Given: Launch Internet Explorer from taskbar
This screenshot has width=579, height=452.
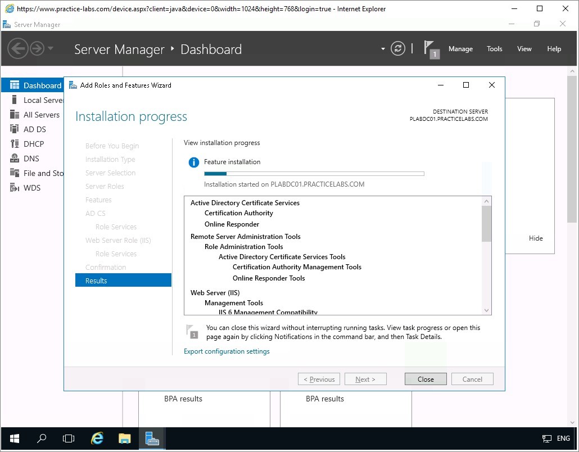Looking at the screenshot, I should pos(97,439).
